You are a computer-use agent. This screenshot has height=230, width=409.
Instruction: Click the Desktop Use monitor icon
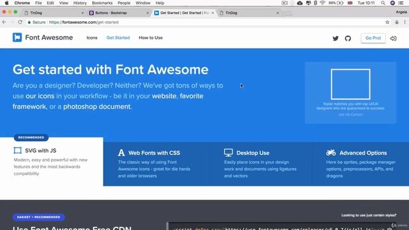coord(228,153)
